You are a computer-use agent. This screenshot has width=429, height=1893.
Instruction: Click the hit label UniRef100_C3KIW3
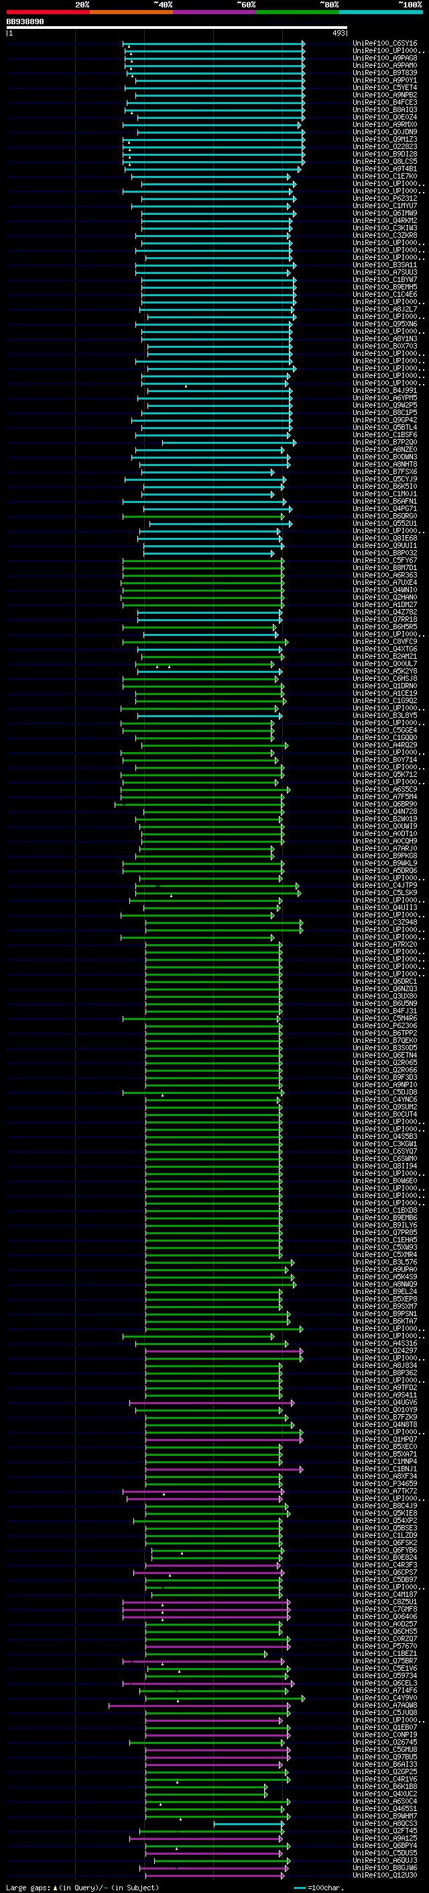(385, 228)
